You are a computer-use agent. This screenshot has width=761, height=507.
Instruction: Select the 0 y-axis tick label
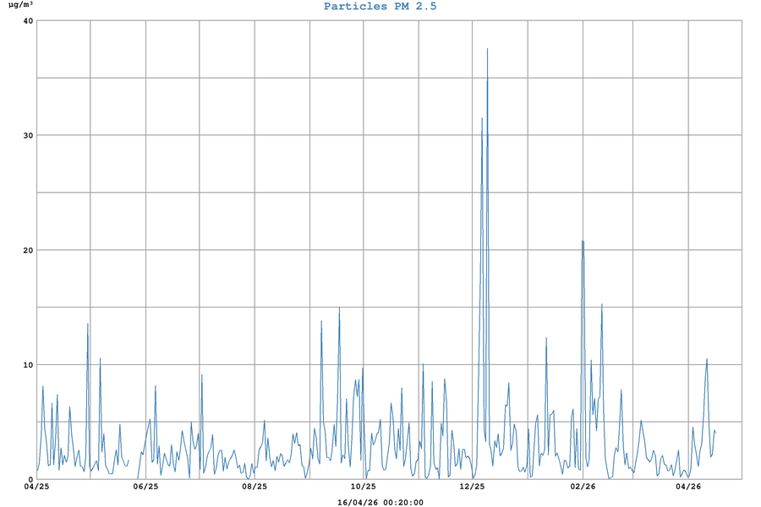pyautogui.click(x=30, y=479)
